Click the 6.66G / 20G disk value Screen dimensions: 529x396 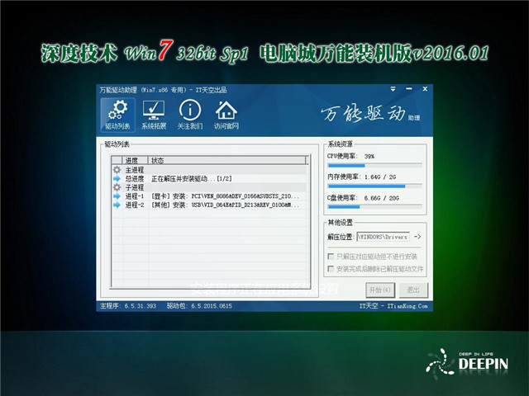coord(381,198)
